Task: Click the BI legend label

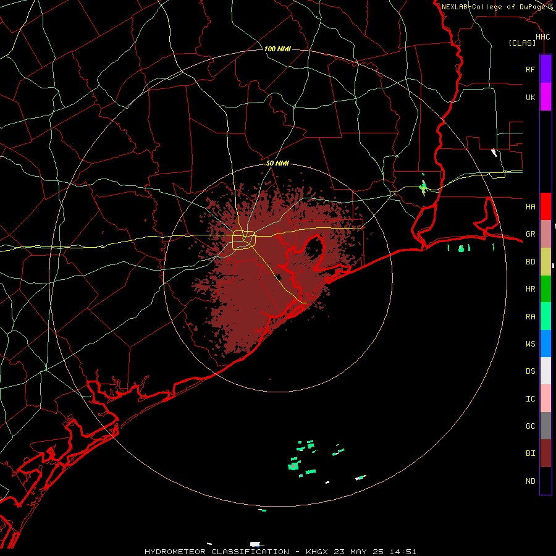Action: tap(530, 453)
